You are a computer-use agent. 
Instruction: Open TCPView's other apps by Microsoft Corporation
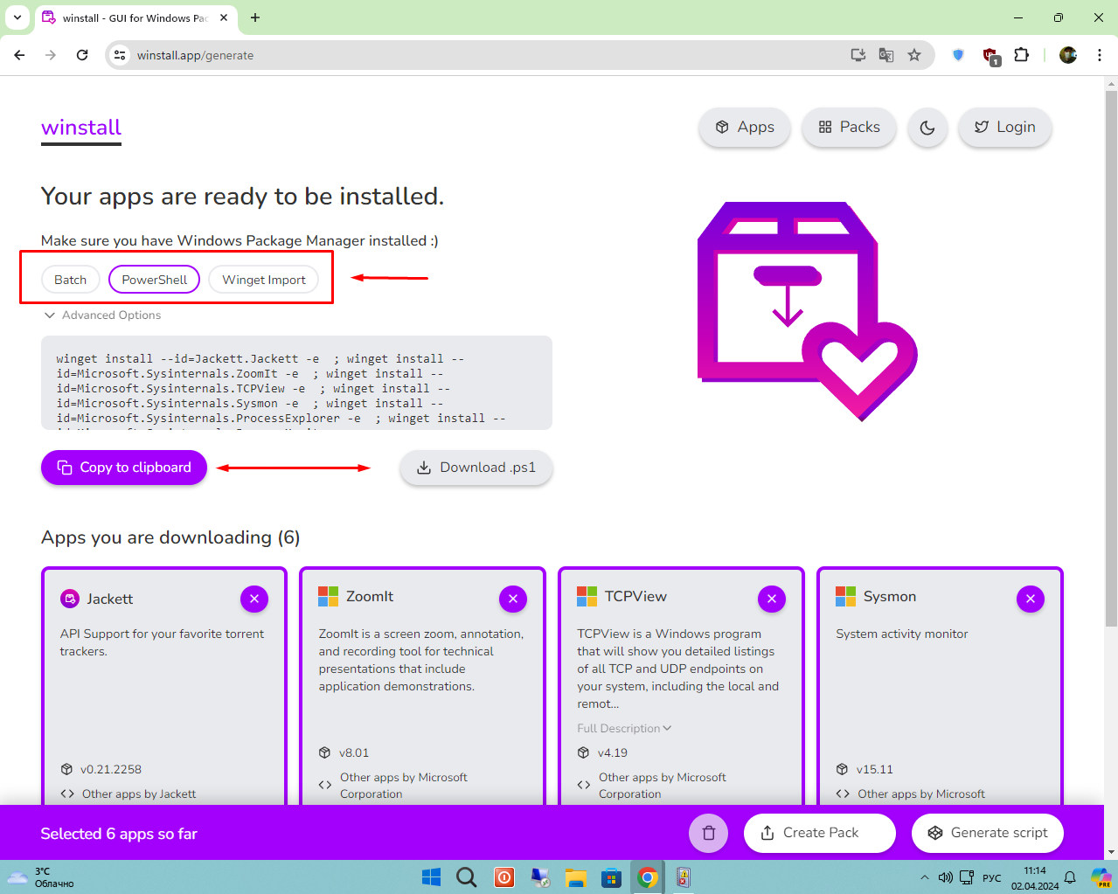[663, 786]
